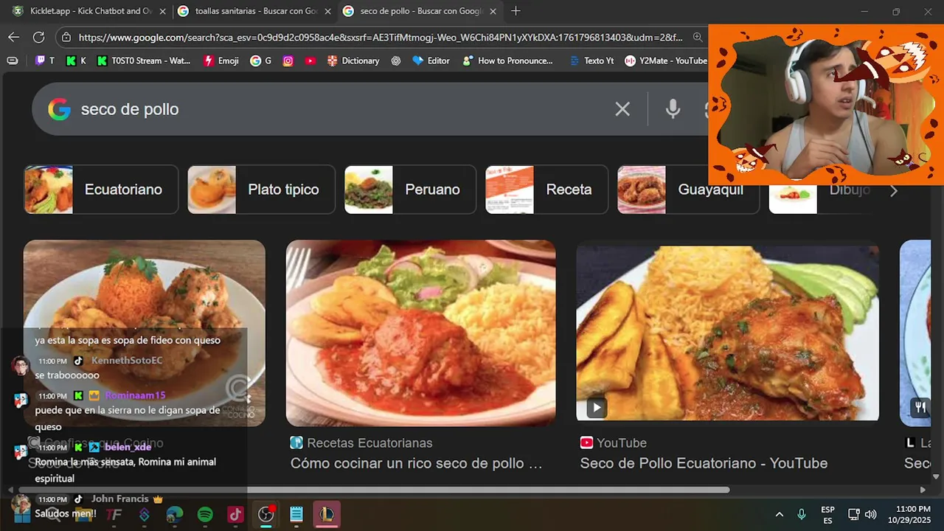Close the toallas sanitarias tab
Screen dimensions: 944x531
[x=327, y=11]
